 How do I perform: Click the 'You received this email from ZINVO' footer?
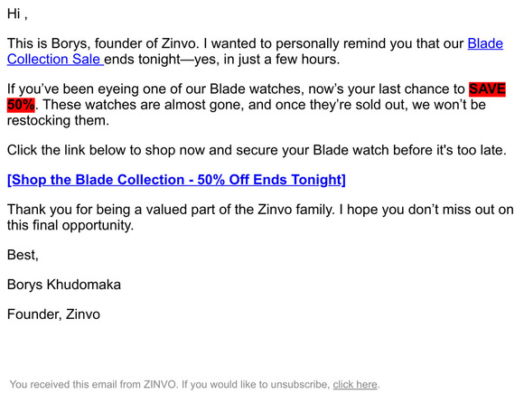coord(92,384)
